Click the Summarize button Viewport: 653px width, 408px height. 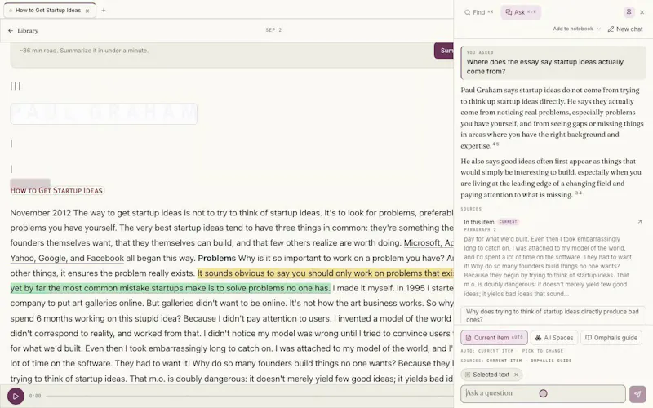click(444, 51)
